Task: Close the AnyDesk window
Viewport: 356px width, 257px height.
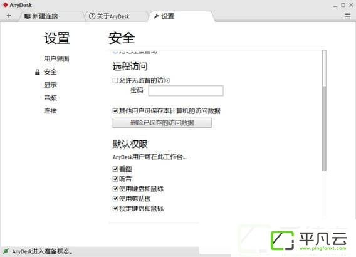Action: [351, 5]
